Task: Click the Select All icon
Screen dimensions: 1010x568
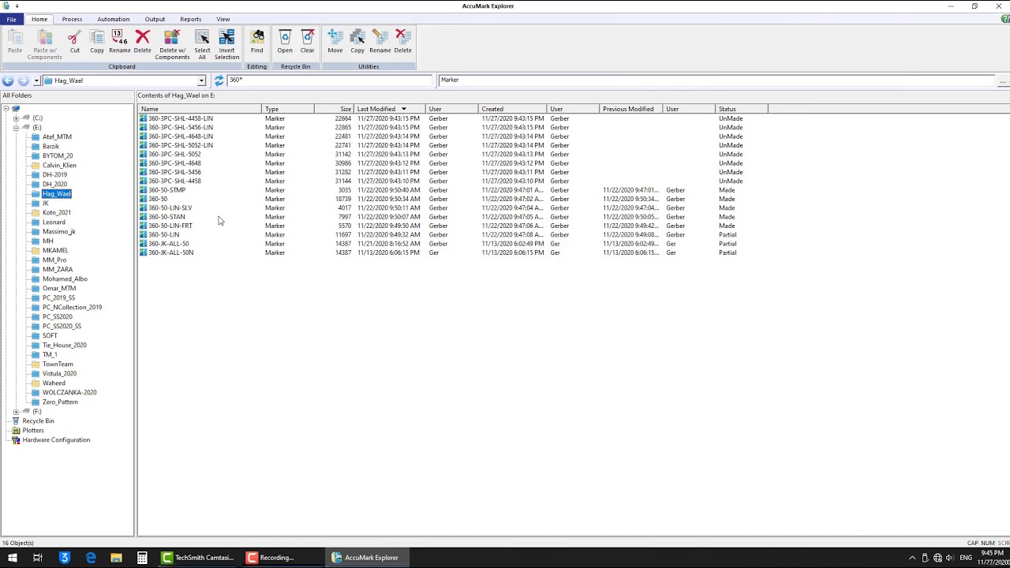Action: tap(202, 44)
